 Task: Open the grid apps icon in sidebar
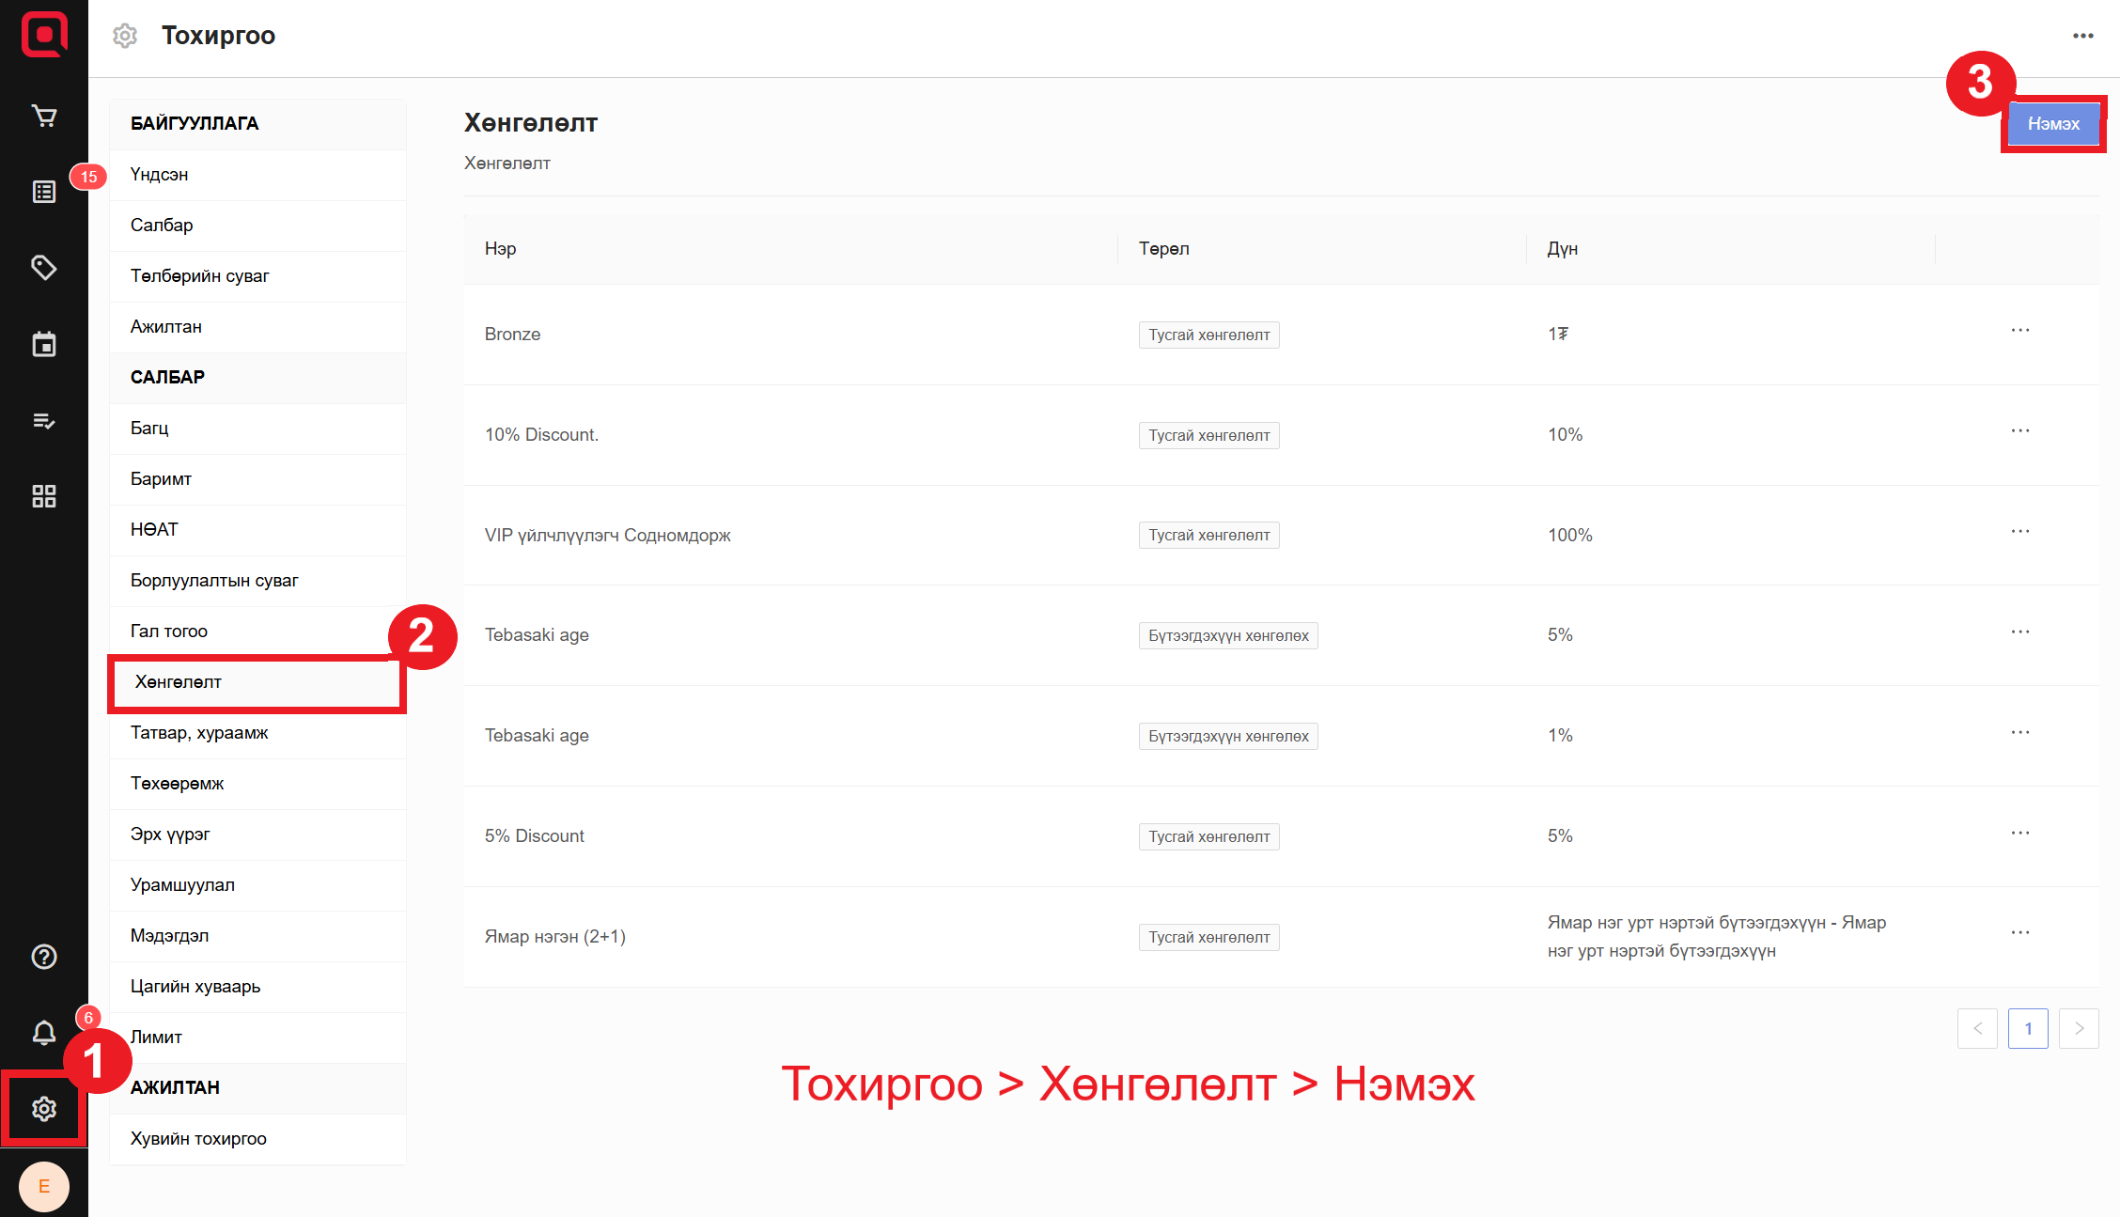click(x=44, y=496)
